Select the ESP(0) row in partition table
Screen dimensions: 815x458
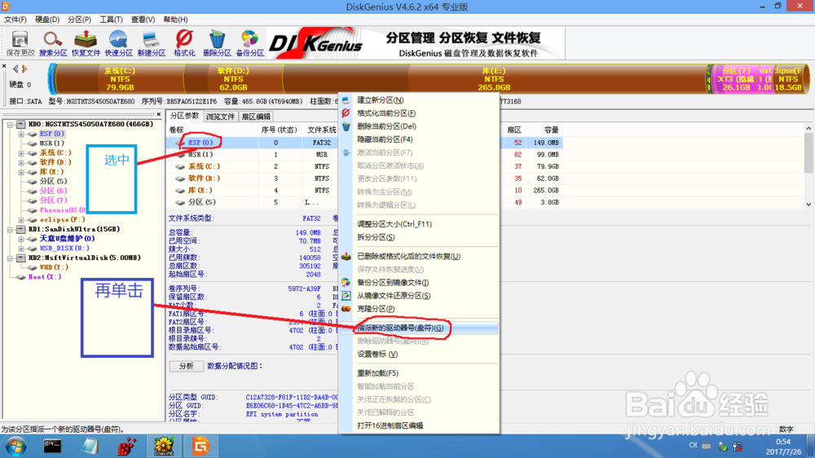coord(363,143)
